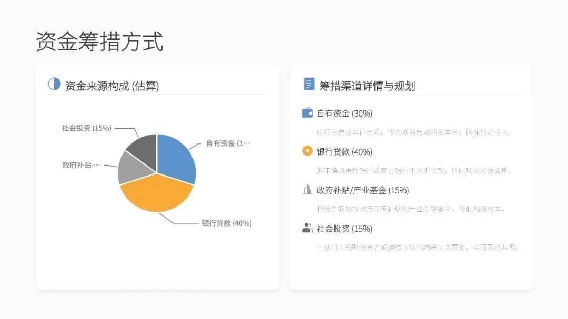Click the people icon beside 社会投资
This screenshot has width=568, height=319.
307,228
